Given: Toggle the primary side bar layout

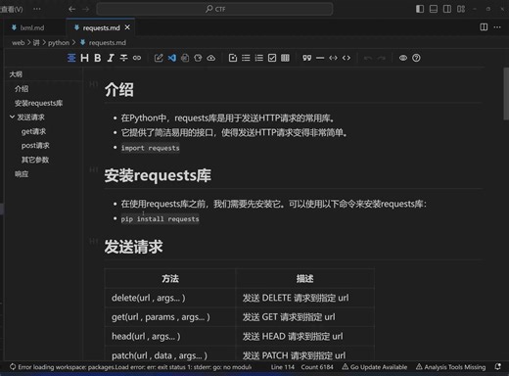Looking at the screenshot, I should tap(420, 9).
